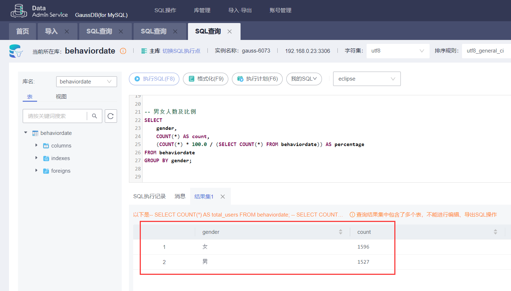Click the search magnifier icon
This screenshot has height=291, width=511.
coord(95,116)
